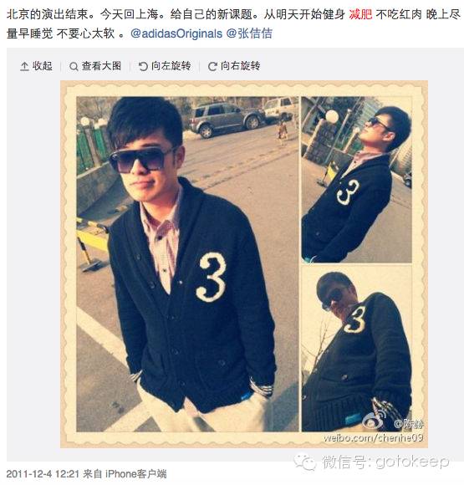Image resolution: width=464 pixels, height=485 pixels.
Task: Click the red 减肥 keyword
Action: tap(360, 14)
